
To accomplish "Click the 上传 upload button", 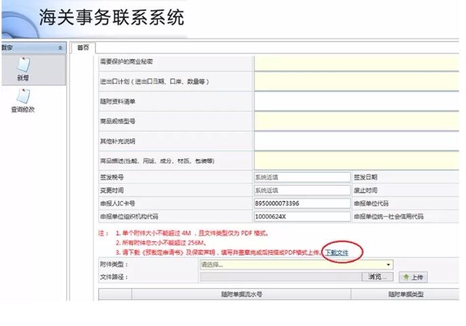I will point(413,277).
